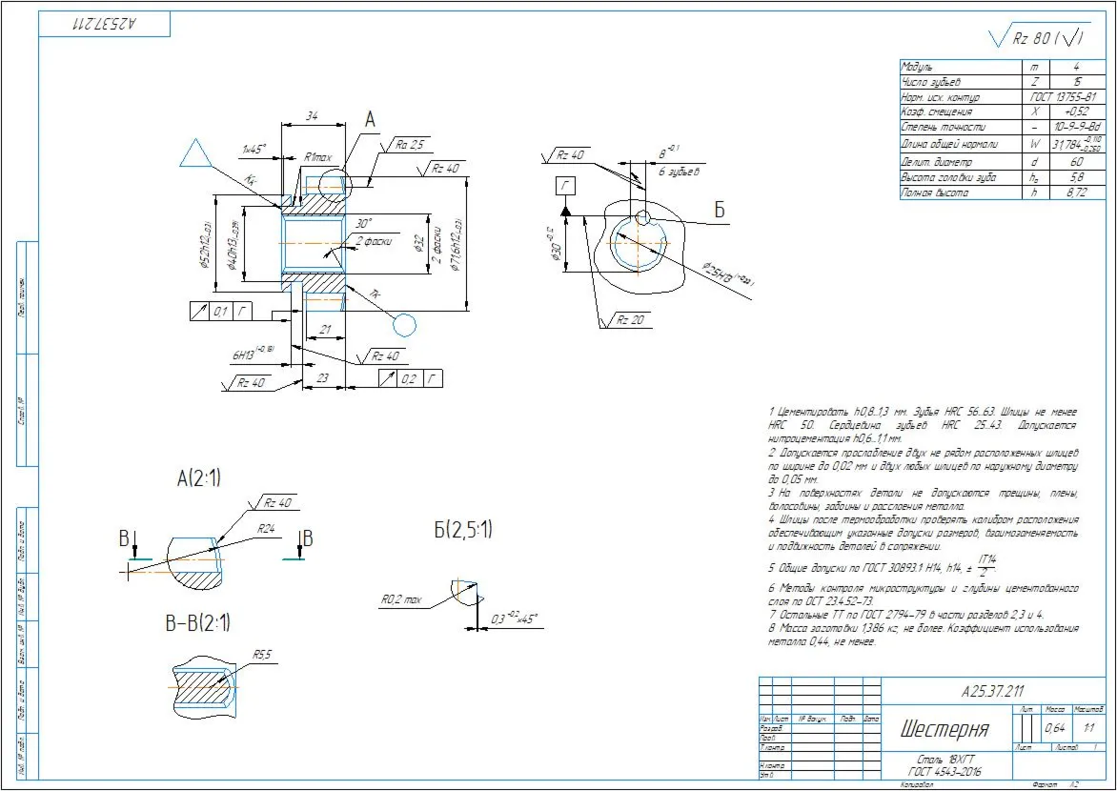Select the R5,5 radius callout
Screen dimensions: 1117x791
262,656
